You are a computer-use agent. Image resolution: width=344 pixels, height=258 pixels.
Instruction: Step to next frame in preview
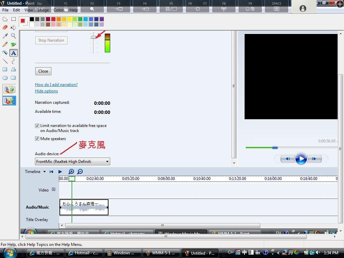[314, 159]
